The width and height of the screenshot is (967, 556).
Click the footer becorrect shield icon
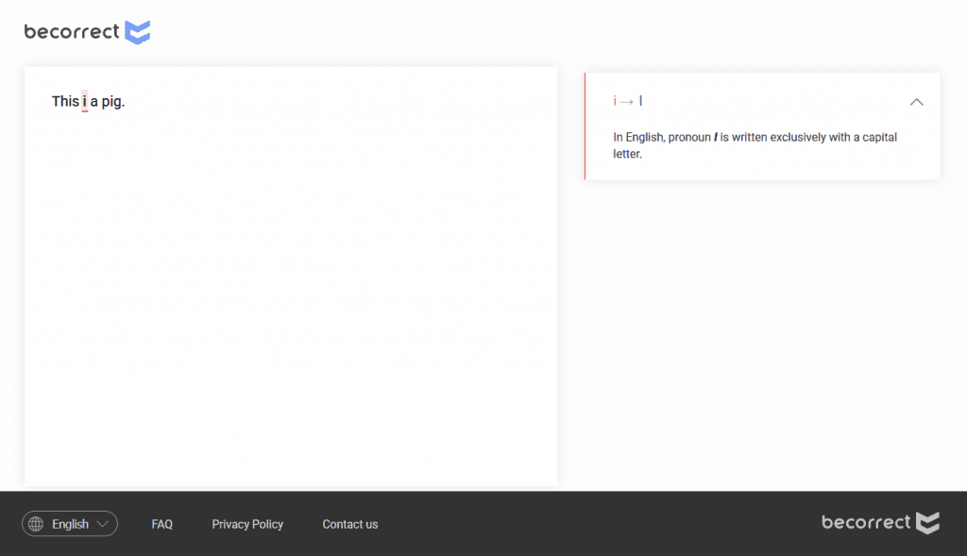coord(928,522)
